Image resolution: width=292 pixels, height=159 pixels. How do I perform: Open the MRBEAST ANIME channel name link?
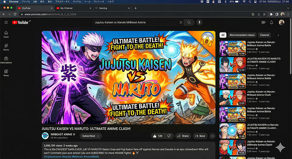61,134
